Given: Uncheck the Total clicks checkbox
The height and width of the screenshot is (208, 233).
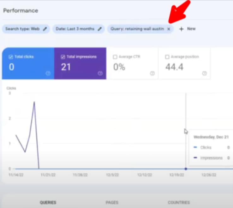Looking at the screenshot, I should (x=11, y=57).
